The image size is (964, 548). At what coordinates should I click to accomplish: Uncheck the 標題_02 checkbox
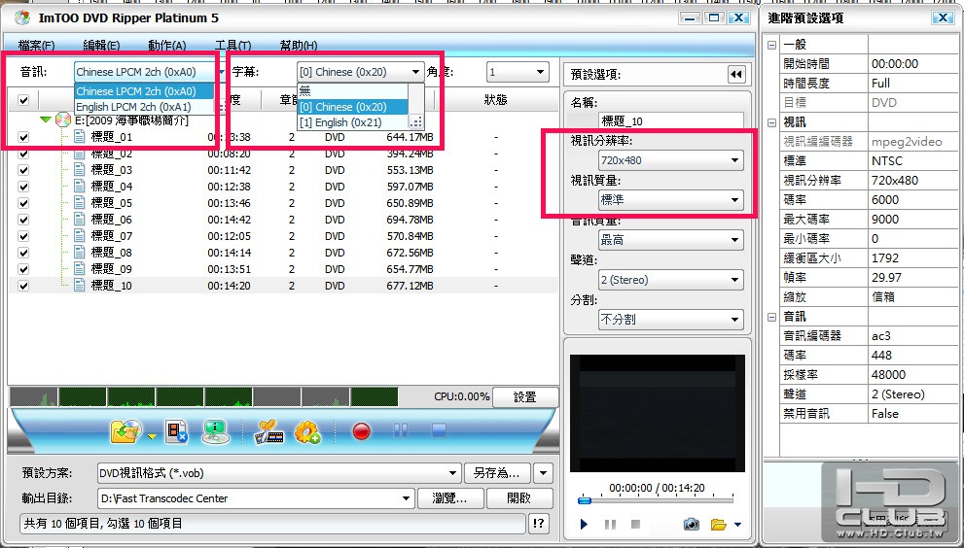tap(23, 154)
